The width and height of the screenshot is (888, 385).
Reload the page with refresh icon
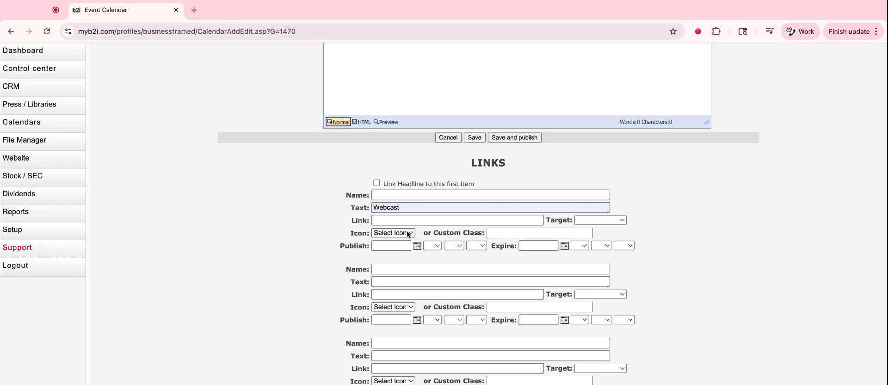click(x=47, y=31)
